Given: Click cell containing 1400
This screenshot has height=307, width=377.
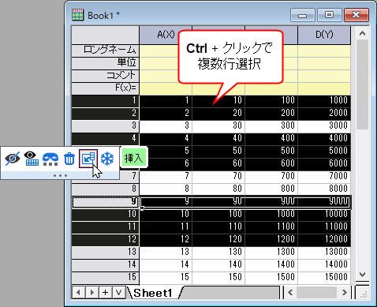Looking at the screenshot, I should click(x=271, y=265).
